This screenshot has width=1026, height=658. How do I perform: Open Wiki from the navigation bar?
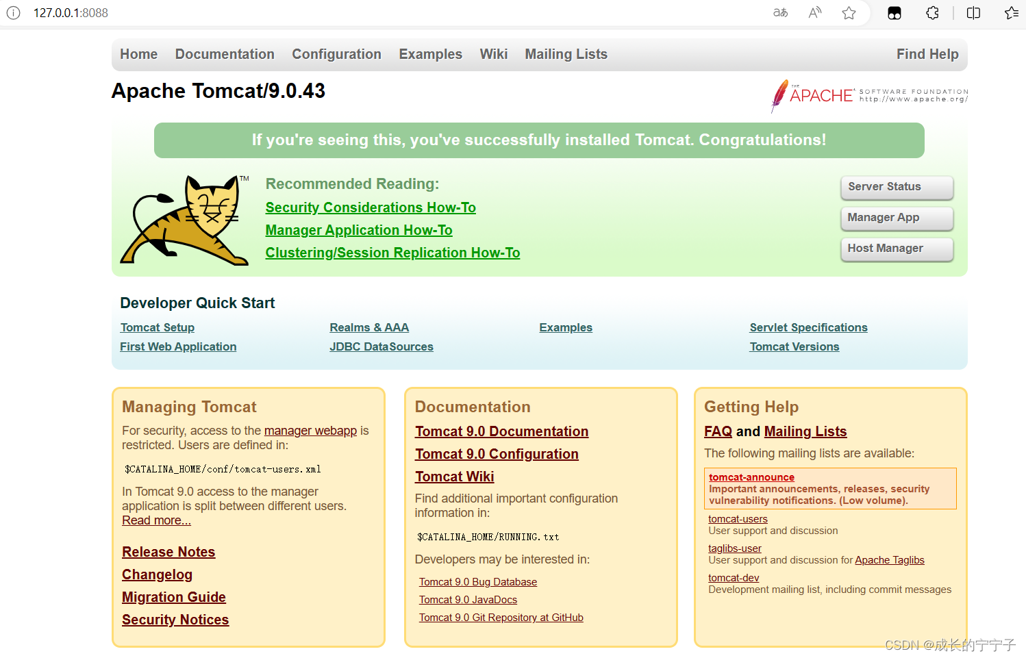(494, 54)
